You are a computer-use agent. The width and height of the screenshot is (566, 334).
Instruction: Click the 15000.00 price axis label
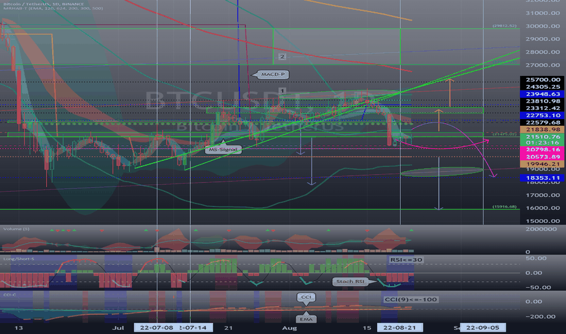(543, 221)
